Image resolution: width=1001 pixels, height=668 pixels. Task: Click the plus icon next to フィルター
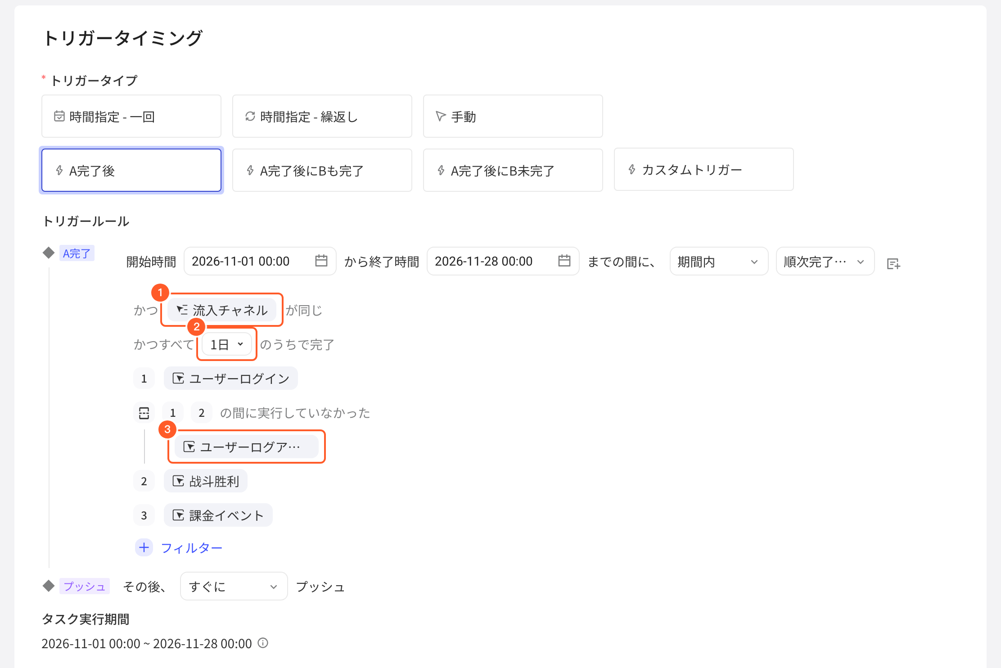[144, 547]
